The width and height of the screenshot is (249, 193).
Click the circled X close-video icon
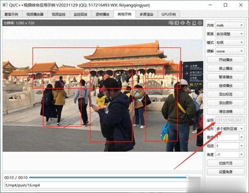tap(200, 23)
